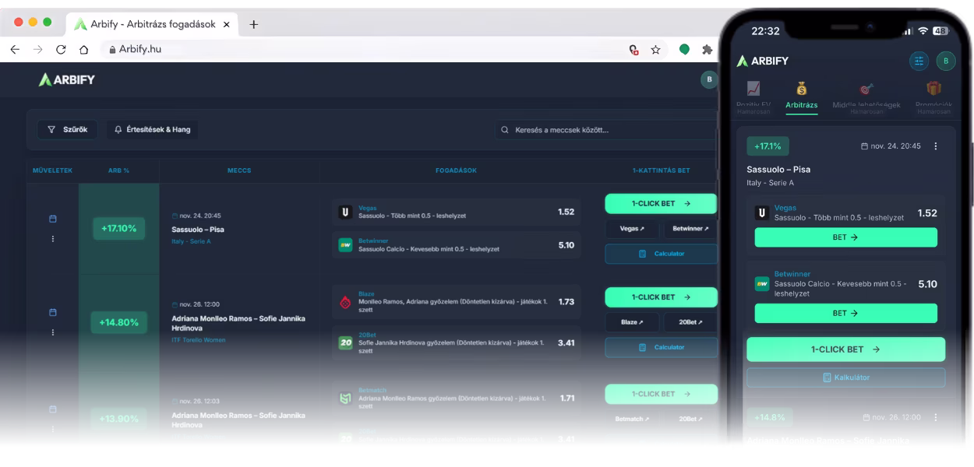Open Calculator for the +14.80% row
The height and width of the screenshot is (467, 974).
point(660,347)
